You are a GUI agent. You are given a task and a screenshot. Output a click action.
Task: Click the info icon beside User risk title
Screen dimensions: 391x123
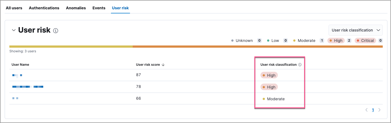coord(56,31)
